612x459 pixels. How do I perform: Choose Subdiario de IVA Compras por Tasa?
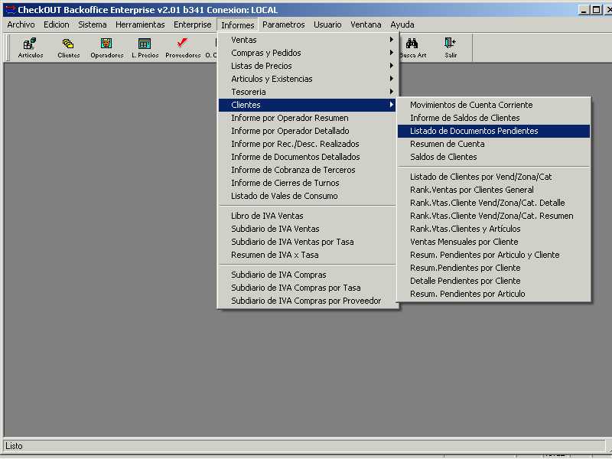(308, 288)
